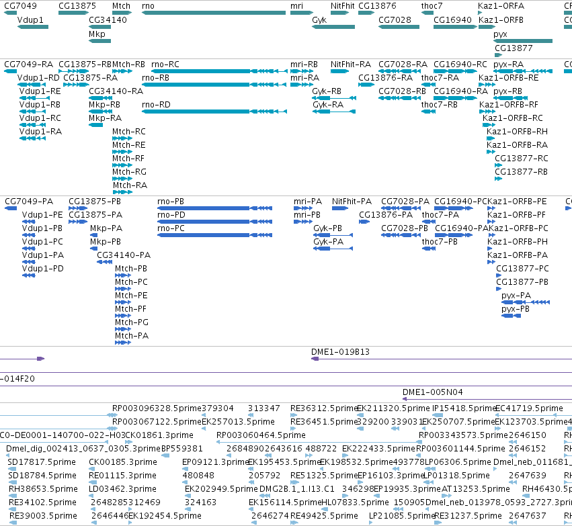Select EST RE49425.5prime

click(324, 515)
